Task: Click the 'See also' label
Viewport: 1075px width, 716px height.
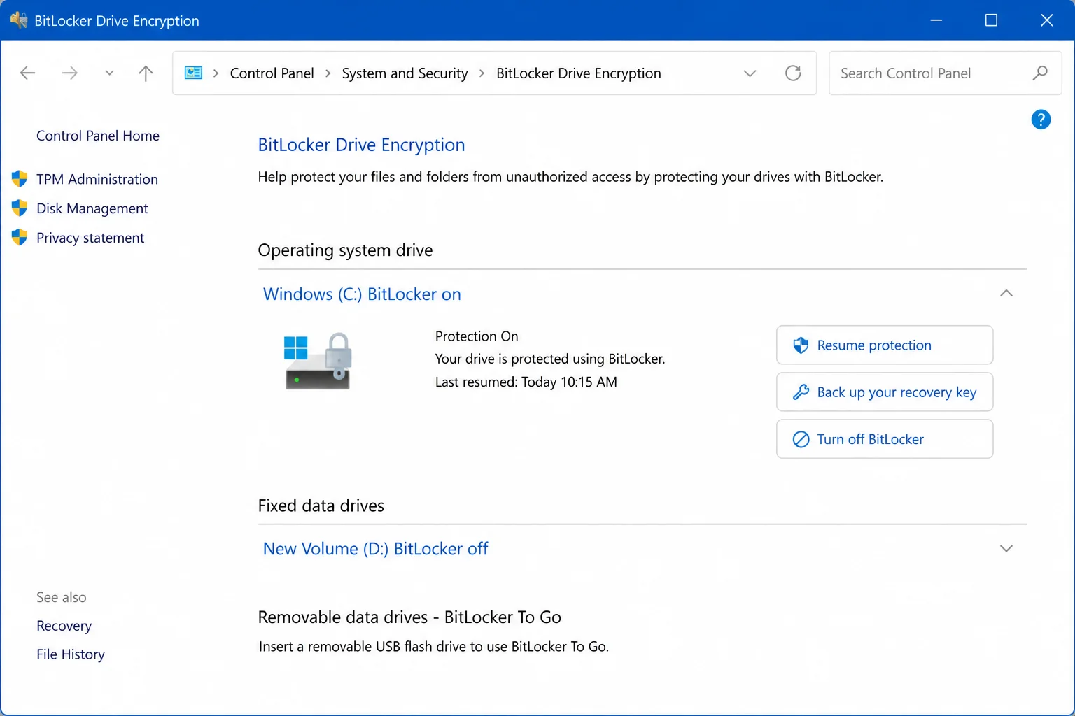Action: [x=62, y=597]
